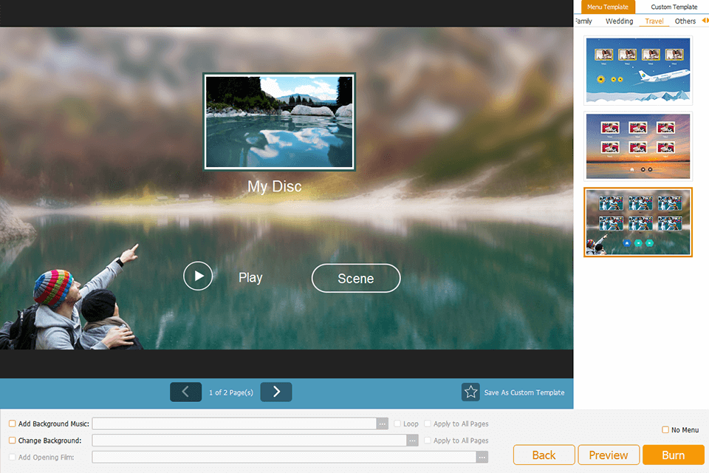
Task: Enable the Add Background Music checkbox
Action: click(12, 423)
